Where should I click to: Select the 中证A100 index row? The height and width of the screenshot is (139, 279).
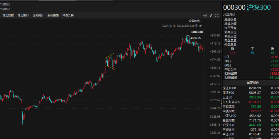coord(251,116)
